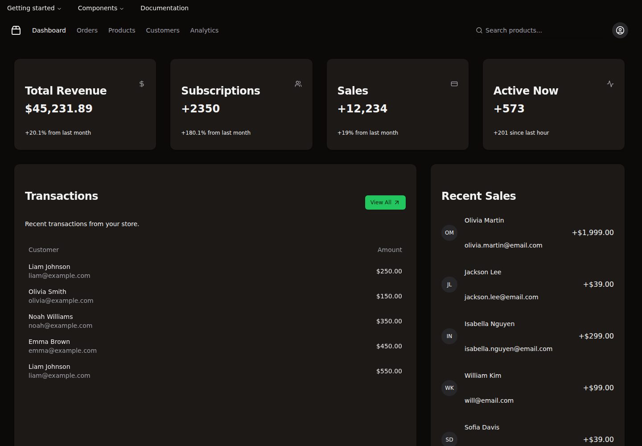Click the Transactions heading
The image size is (642, 446).
[x=62, y=196]
